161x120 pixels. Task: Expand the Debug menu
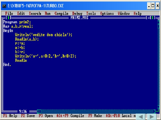pos(77,13)
